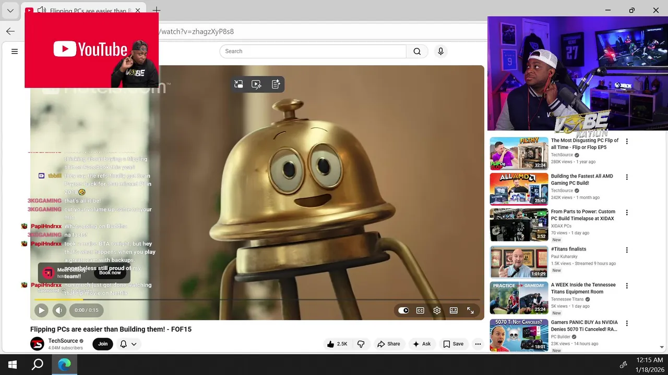Open options for The Most Disgusting PC Flip
This screenshot has height=375, width=668.
pyautogui.click(x=627, y=141)
